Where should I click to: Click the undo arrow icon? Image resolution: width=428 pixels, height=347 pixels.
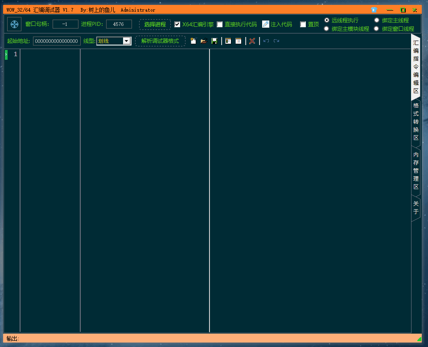click(266, 41)
